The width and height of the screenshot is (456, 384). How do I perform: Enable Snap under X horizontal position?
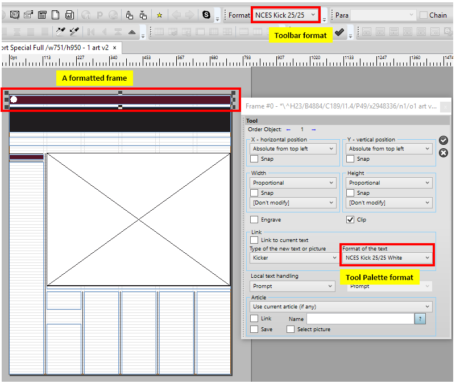pyautogui.click(x=254, y=159)
